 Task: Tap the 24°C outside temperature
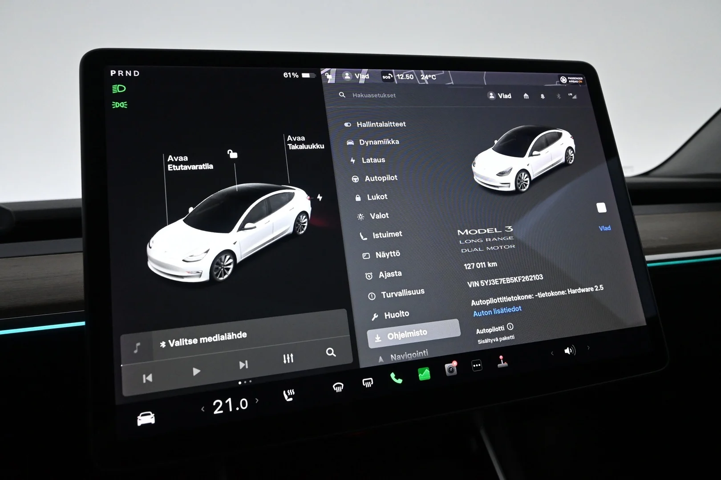(428, 77)
